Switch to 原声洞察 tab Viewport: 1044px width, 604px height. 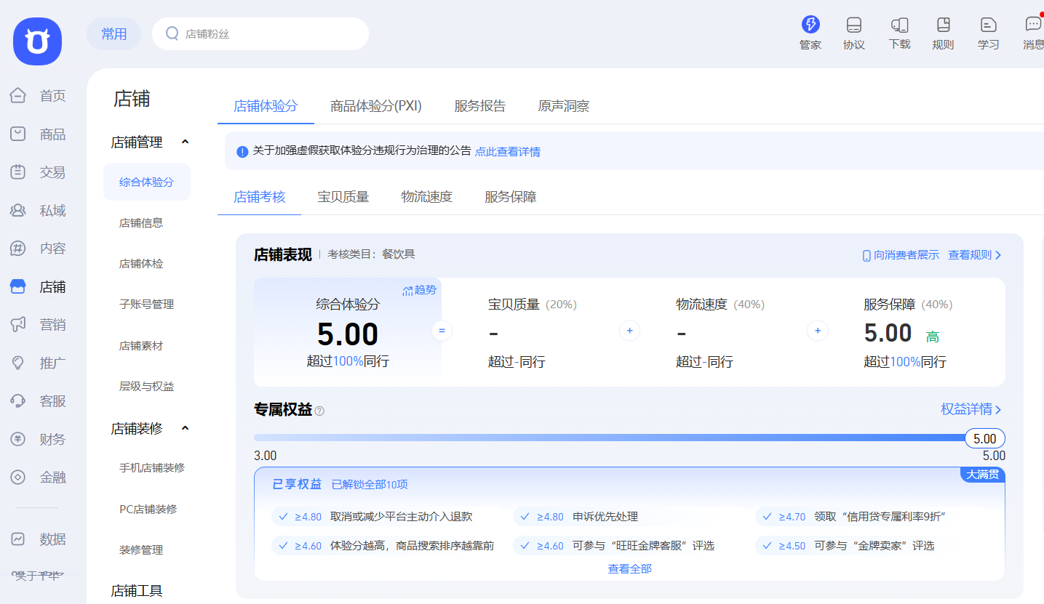pyautogui.click(x=564, y=106)
